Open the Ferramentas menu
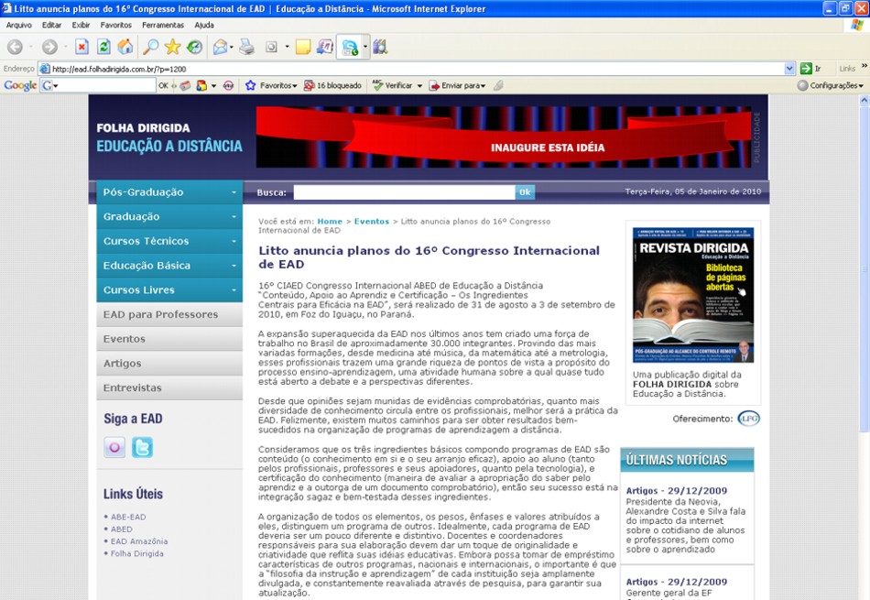This screenshot has width=870, height=600. [x=163, y=25]
